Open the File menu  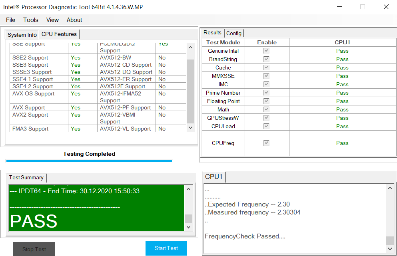pyautogui.click(x=11, y=20)
